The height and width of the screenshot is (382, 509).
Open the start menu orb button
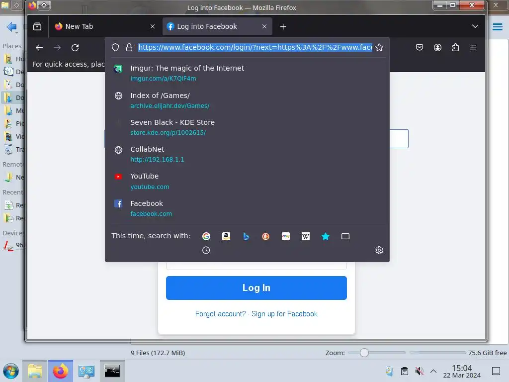(11, 371)
